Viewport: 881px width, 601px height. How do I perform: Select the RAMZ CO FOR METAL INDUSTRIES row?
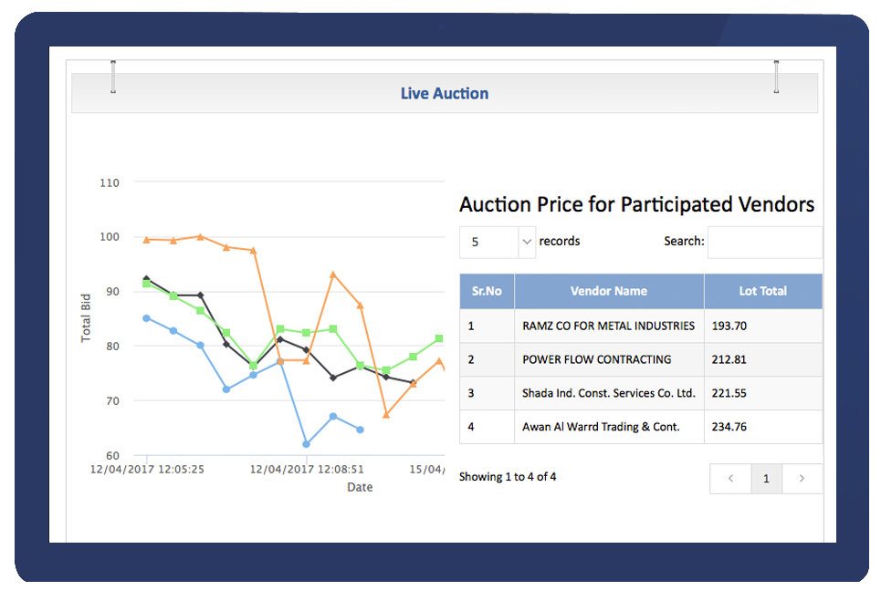(x=608, y=326)
